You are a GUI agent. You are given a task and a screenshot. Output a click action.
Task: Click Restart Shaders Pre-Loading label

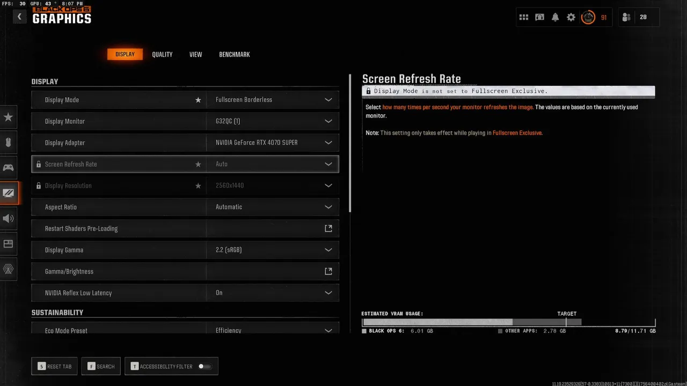pyautogui.click(x=81, y=228)
